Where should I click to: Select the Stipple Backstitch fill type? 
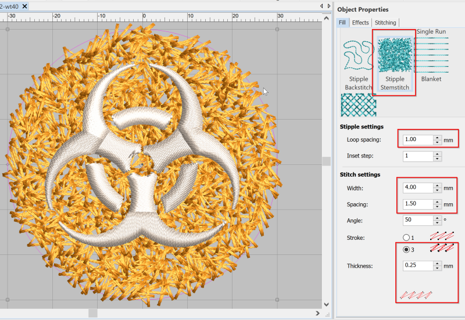pos(358,64)
